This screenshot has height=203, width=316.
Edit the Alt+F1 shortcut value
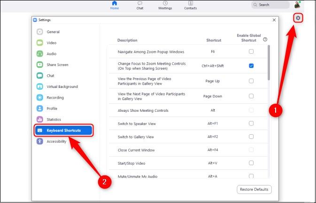[x=213, y=123]
